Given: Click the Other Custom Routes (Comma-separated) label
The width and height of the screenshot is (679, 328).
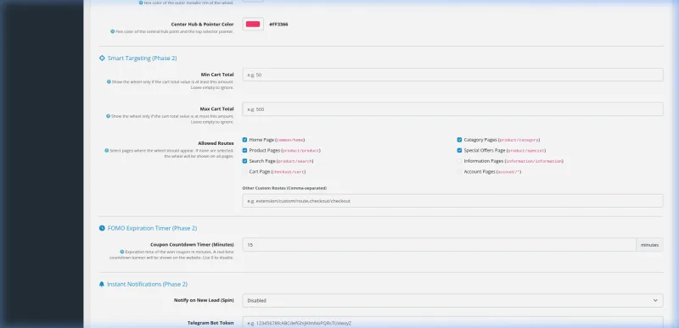Looking at the screenshot, I should 284,188.
